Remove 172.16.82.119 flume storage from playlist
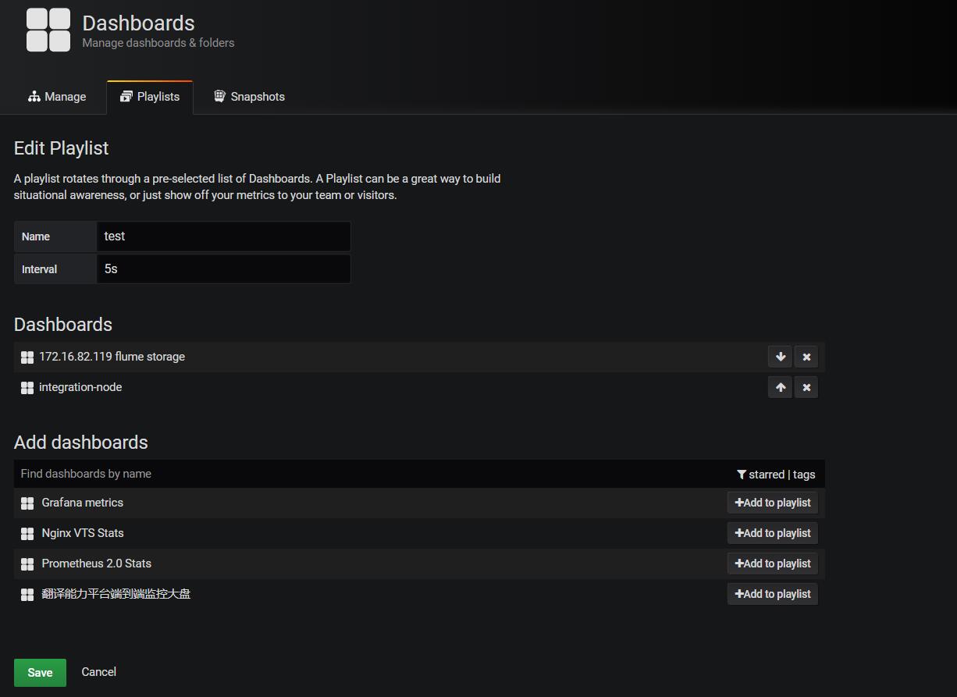 pos(806,357)
